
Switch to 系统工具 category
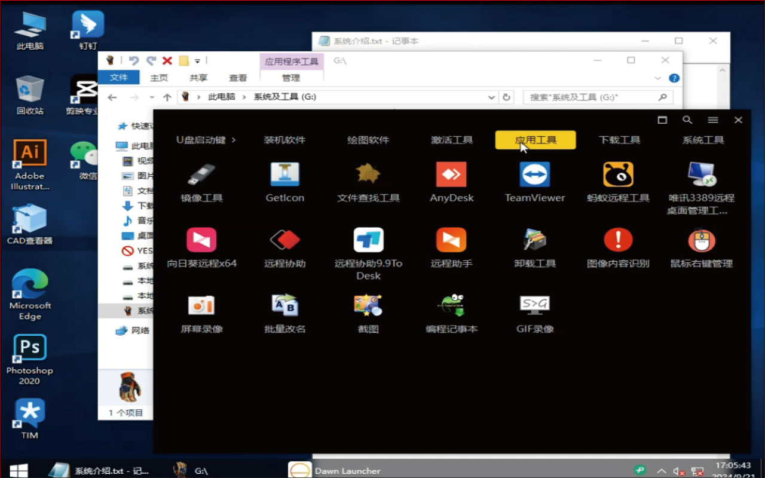click(703, 140)
